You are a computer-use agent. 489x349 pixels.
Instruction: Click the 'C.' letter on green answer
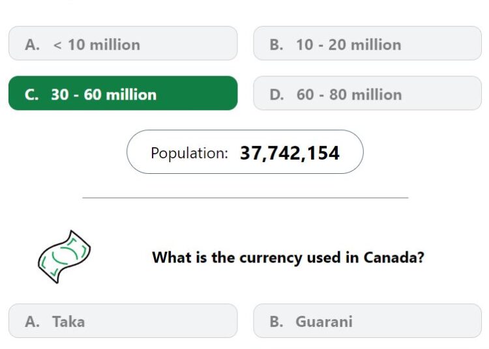pyautogui.click(x=32, y=94)
